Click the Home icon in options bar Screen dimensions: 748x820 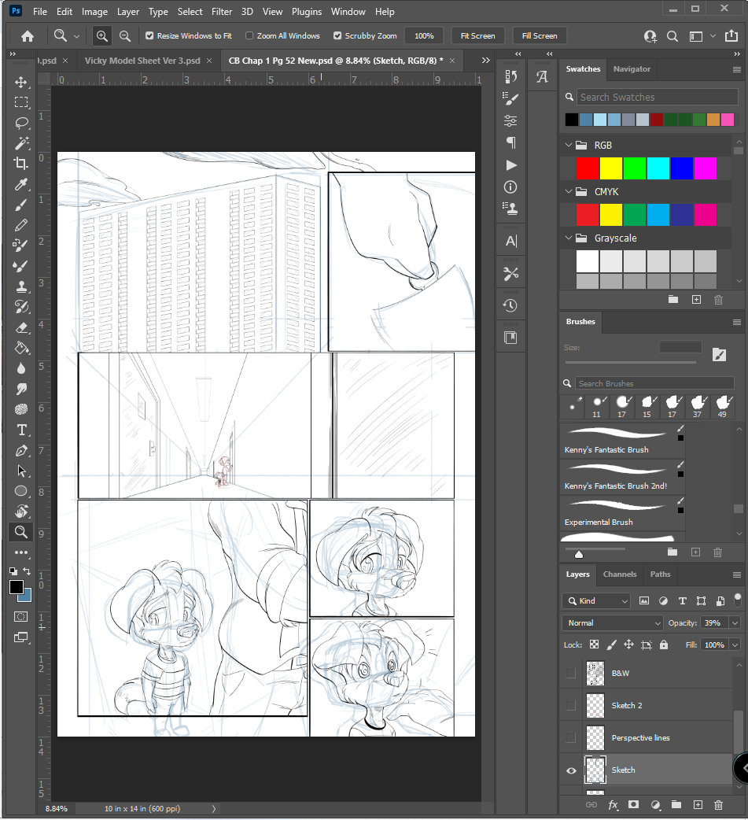pyautogui.click(x=28, y=36)
